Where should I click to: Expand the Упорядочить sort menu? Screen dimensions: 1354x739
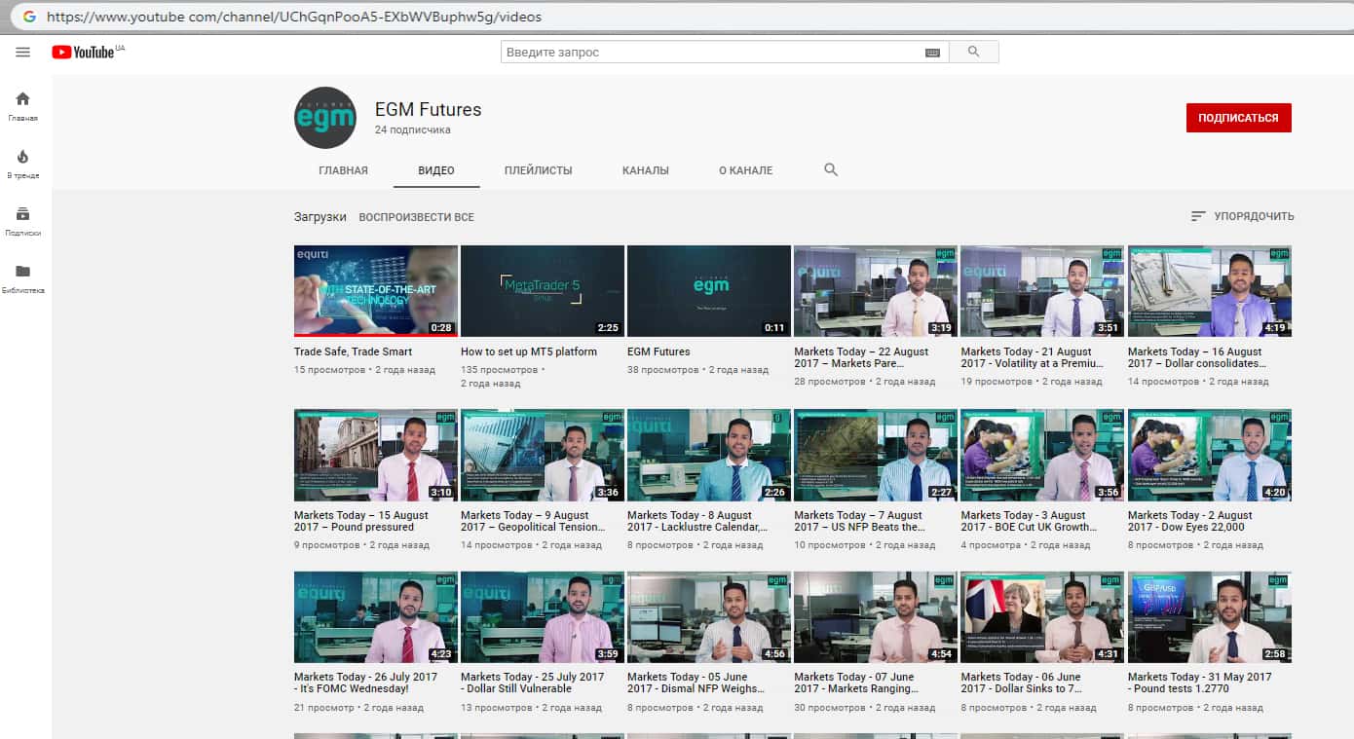tap(1242, 216)
